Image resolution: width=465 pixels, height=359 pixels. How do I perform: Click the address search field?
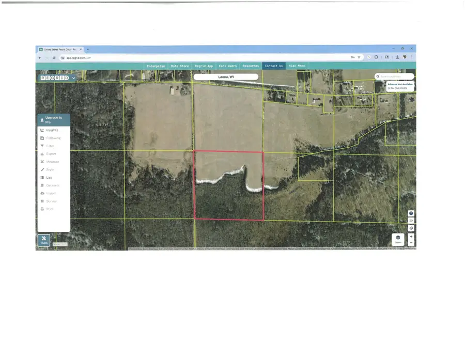tap(395, 76)
